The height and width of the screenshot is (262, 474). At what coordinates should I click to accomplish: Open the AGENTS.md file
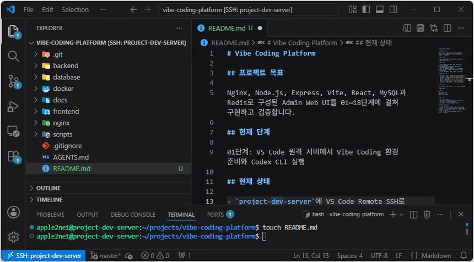(x=109, y=157)
